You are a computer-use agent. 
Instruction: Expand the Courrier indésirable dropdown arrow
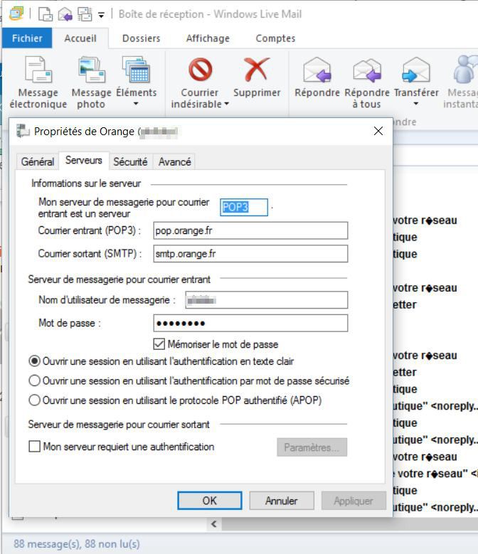coord(226,104)
